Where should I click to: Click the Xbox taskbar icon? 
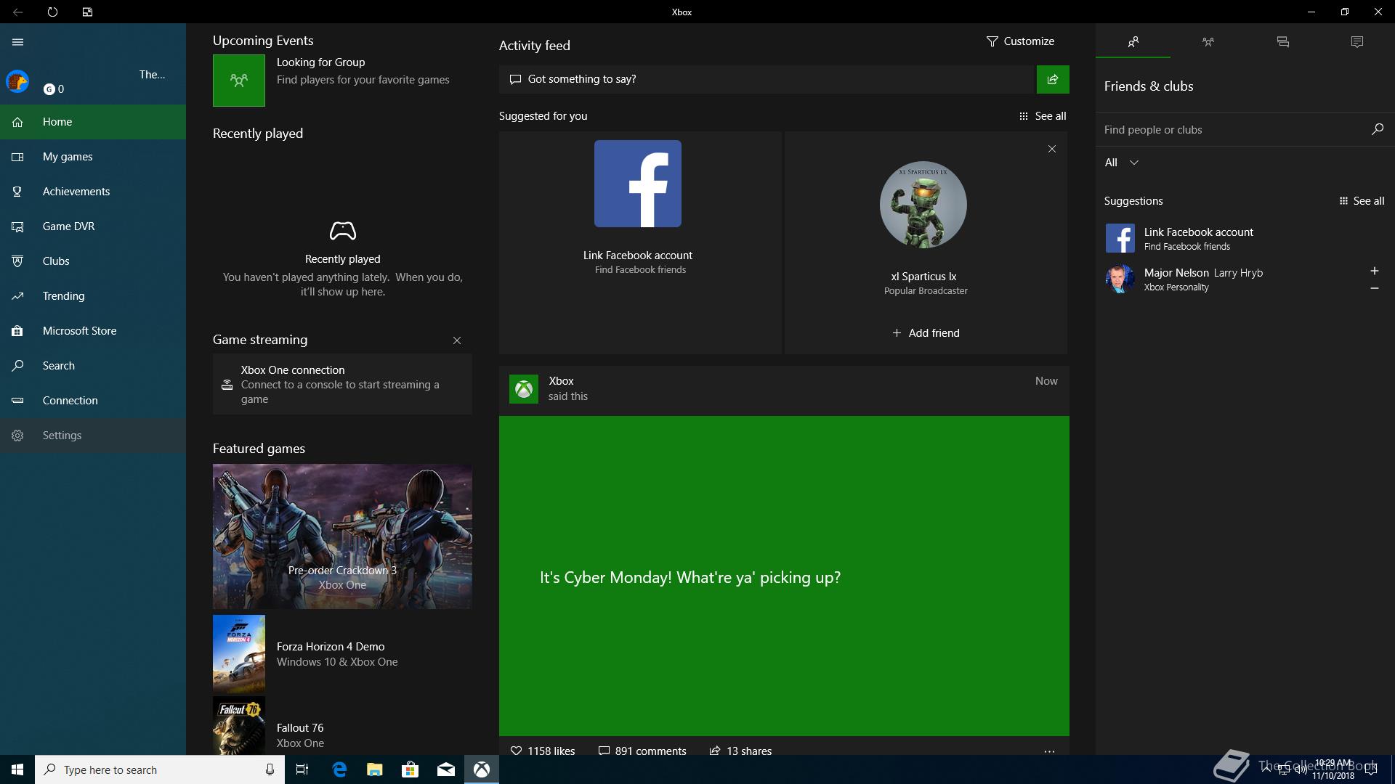click(482, 769)
